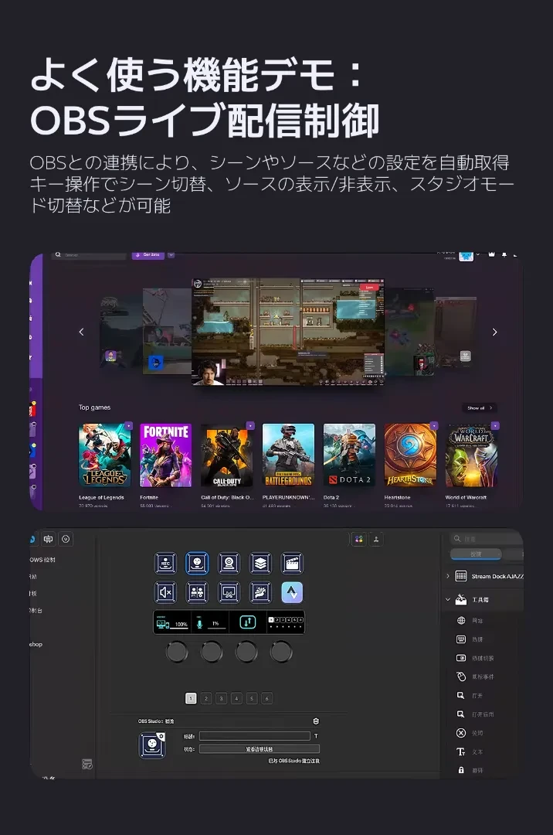Open the notification bell icon
This screenshot has width=553, height=835.
coord(504,255)
